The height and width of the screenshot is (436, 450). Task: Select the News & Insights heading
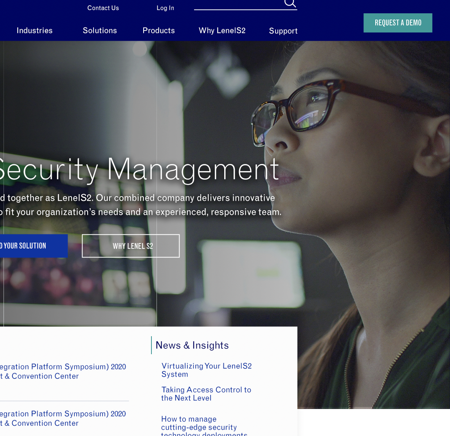(192, 345)
